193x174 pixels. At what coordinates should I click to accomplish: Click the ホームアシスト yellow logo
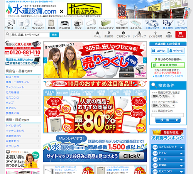tap(84, 9)
